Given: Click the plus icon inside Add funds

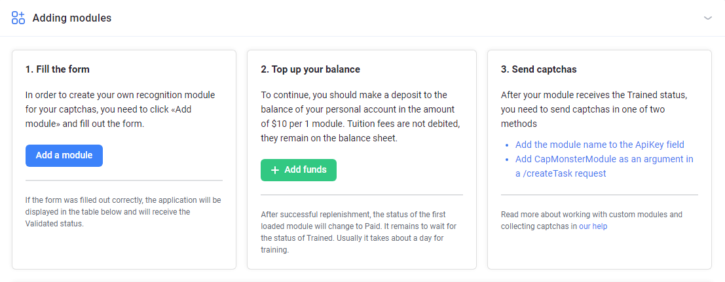Looking at the screenshot, I should [274, 170].
